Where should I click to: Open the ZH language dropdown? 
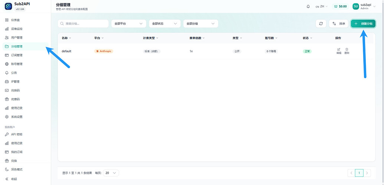pyautogui.click(x=322, y=6)
